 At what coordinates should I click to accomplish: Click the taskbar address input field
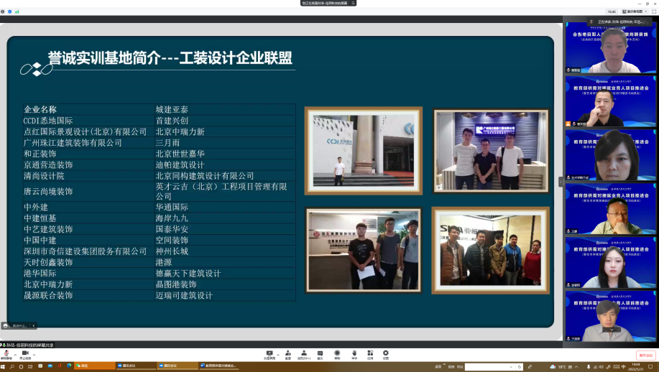489,367
